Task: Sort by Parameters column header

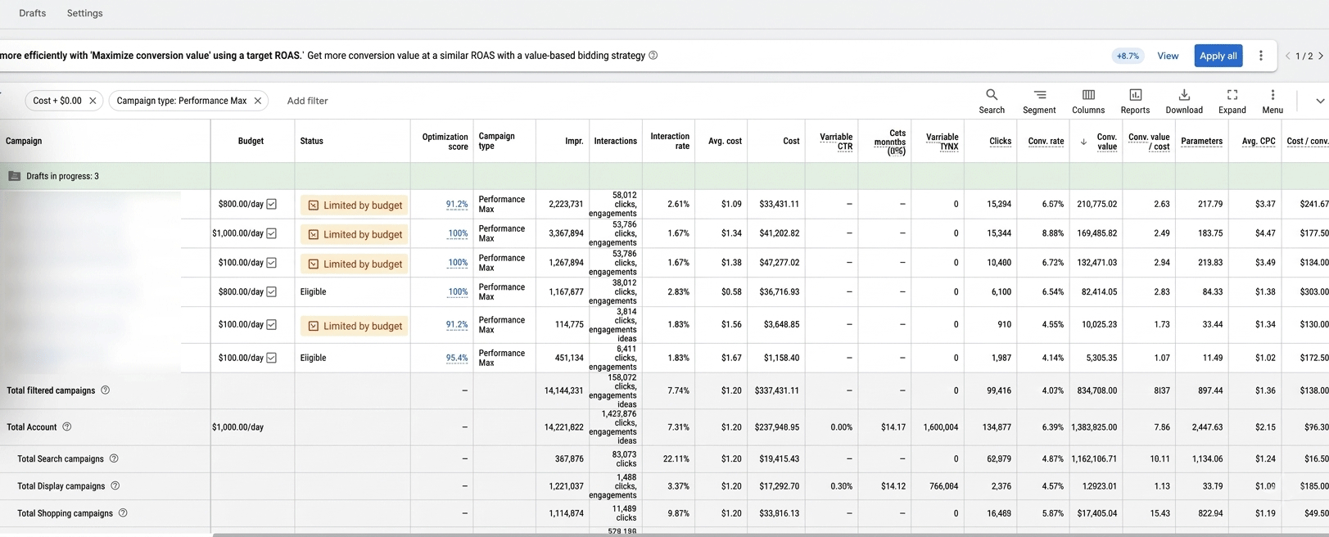Action: 1201,141
